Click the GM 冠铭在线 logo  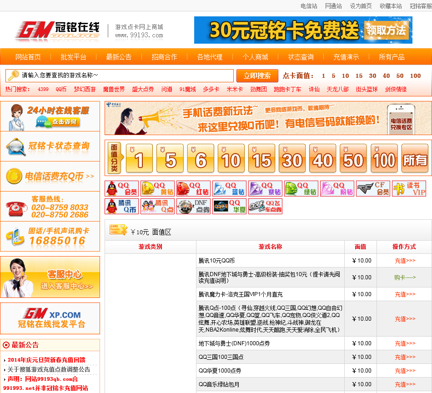[58, 30]
